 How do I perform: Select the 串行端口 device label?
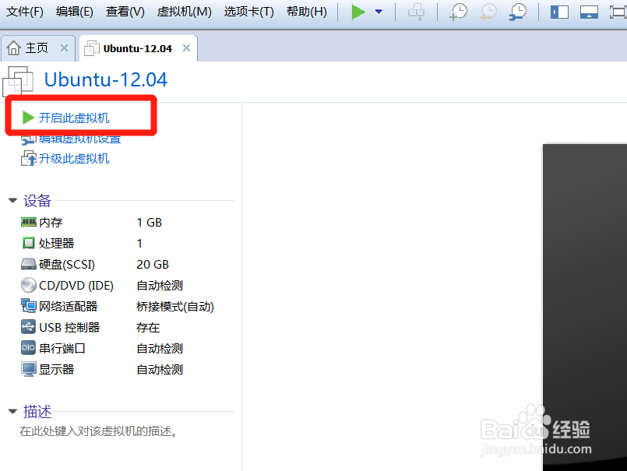click(62, 348)
